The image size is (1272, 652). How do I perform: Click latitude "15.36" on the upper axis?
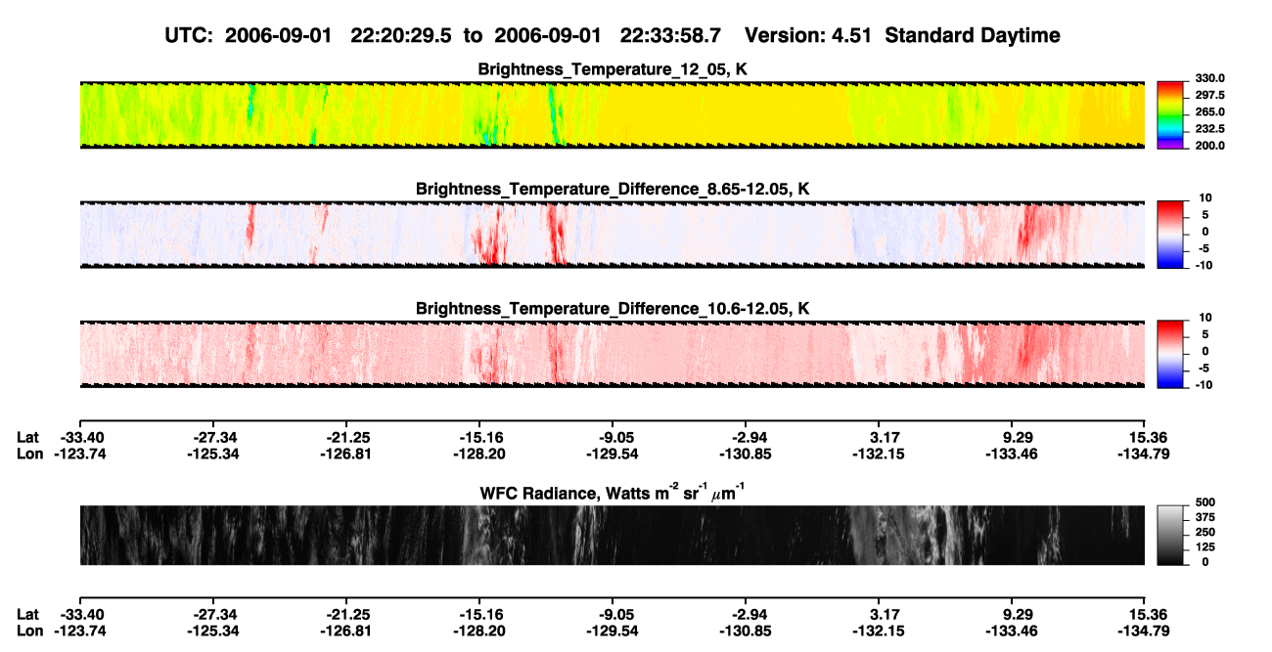[1147, 437]
